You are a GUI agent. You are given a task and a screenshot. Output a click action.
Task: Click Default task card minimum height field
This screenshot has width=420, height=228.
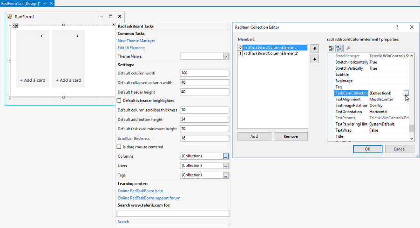point(204,129)
